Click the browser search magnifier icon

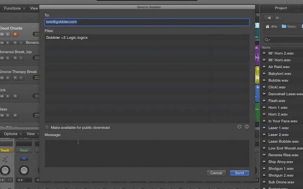pyautogui.click(x=267, y=40)
